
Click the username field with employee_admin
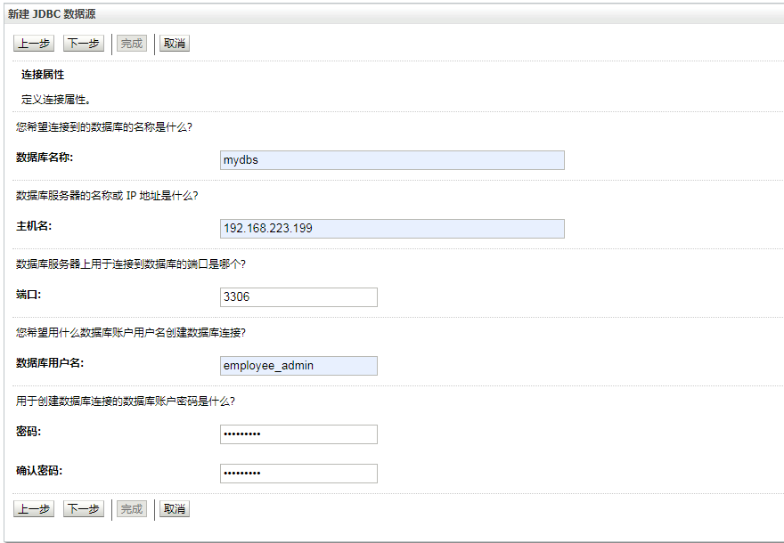(298, 366)
